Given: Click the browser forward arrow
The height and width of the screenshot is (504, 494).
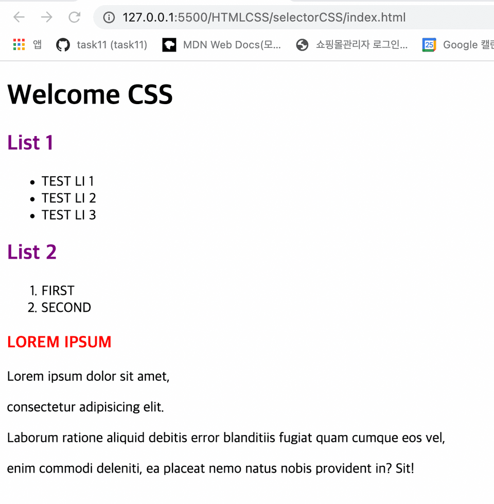Looking at the screenshot, I should [47, 18].
